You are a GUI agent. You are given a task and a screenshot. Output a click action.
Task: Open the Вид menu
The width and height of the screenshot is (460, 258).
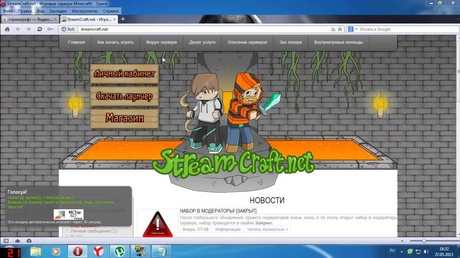click(x=40, y=11)
